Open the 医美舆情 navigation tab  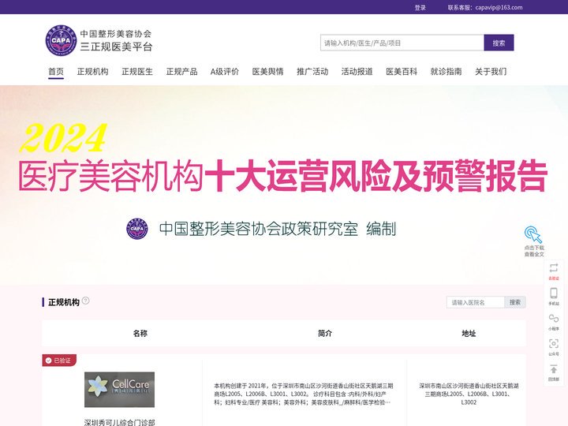coord(268,72)
